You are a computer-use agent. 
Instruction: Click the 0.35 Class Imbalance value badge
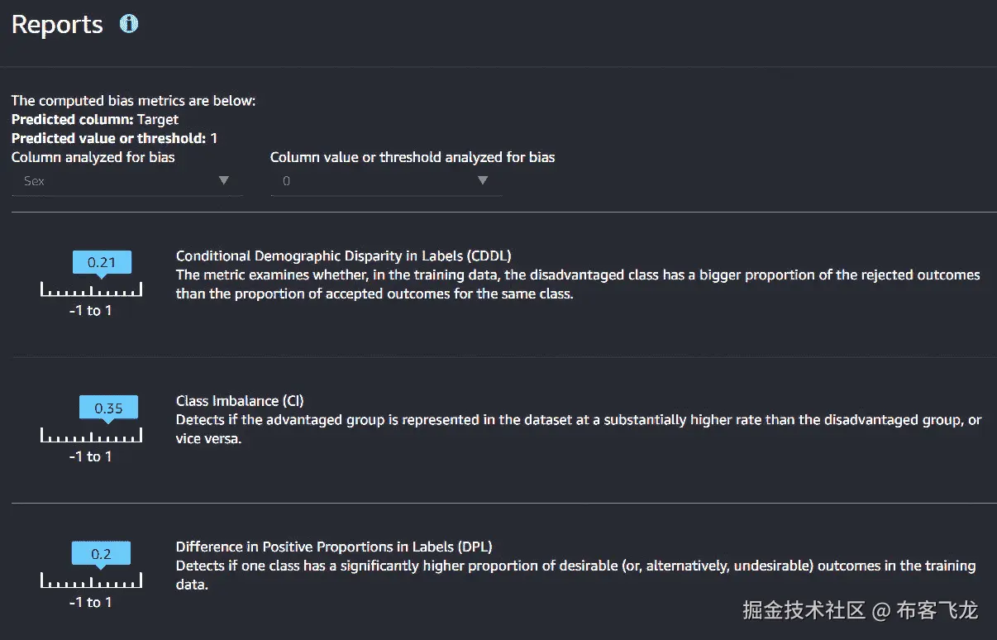coord(108,408)
